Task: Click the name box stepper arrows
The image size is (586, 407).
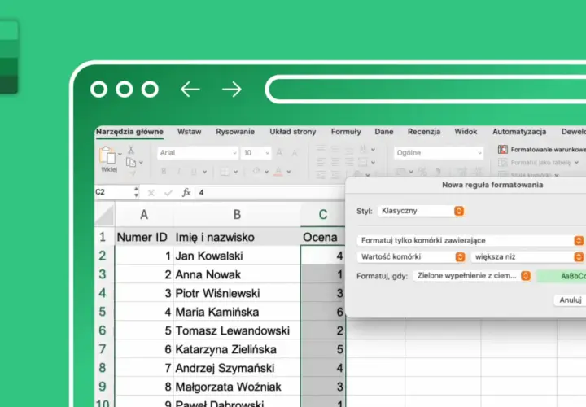Action: pos(136,192)
